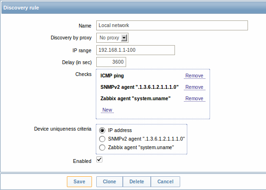
Task: Click the SNMPv2 agent check entry text
Action: pos(139,87)
